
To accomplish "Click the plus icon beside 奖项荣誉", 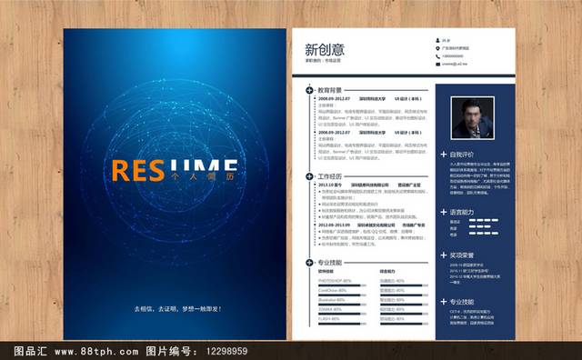I will pos(444,255).
